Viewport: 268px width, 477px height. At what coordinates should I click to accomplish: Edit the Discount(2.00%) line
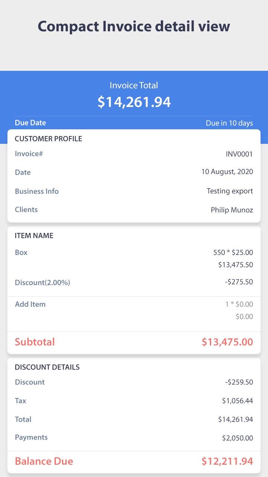(x=134, y=282)
